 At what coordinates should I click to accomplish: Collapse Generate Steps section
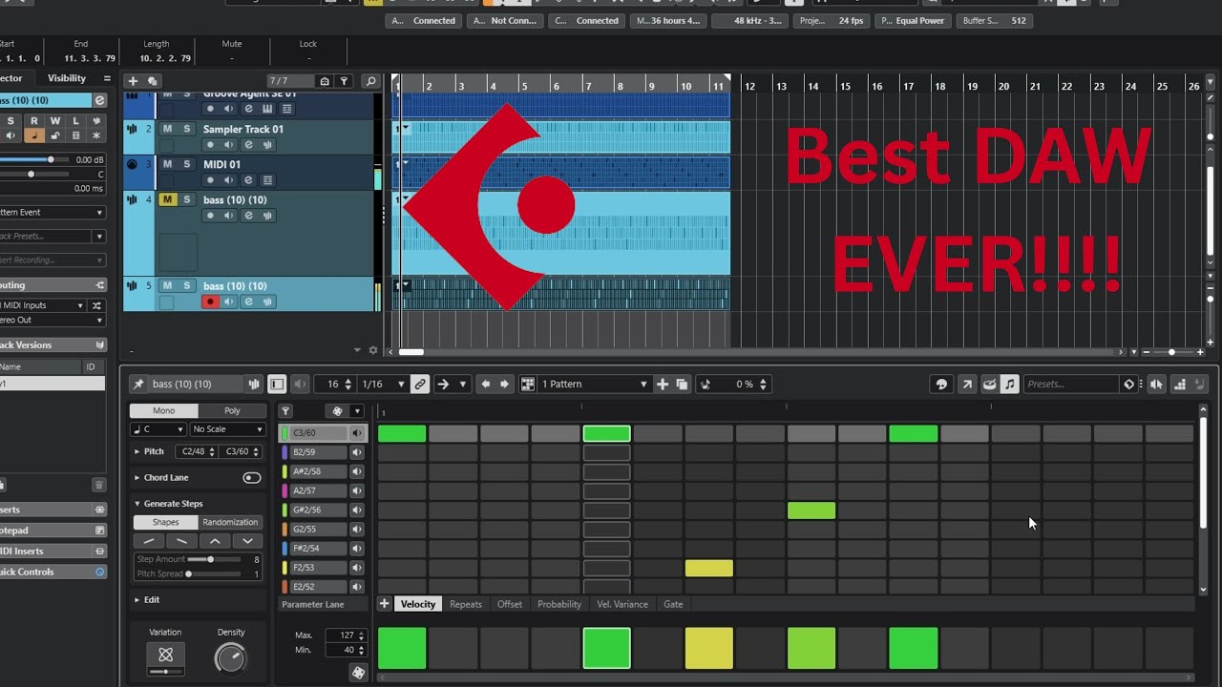pos(137,504)
